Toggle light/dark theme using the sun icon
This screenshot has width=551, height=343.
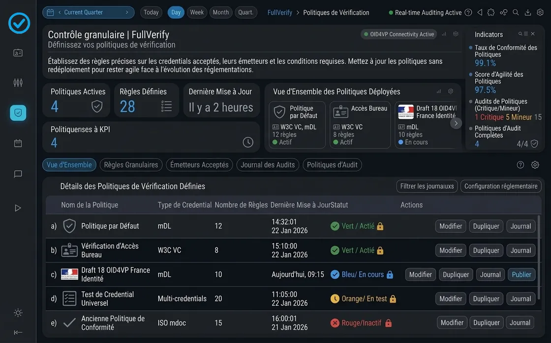click(x=18, y=313)
